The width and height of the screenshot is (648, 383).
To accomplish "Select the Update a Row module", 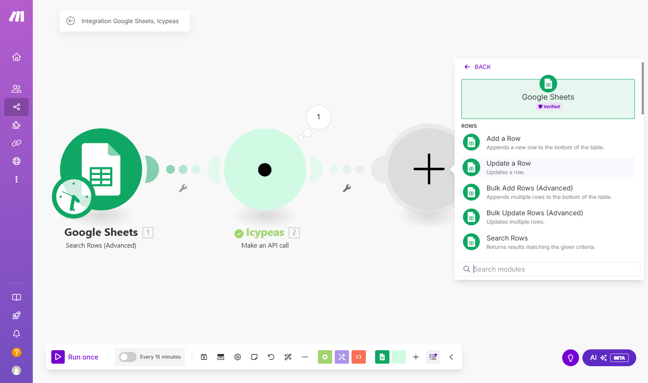I will [548, 167].
